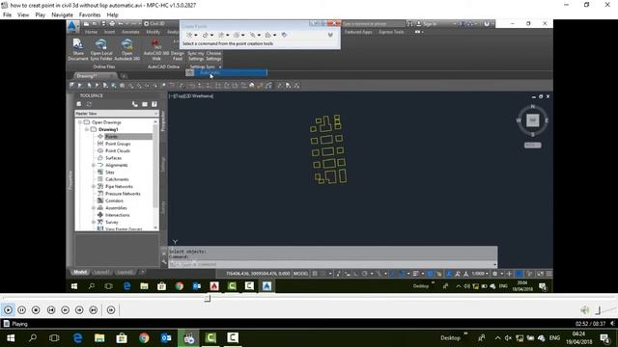Expand the Pipe Networks tree node
The width and height of the screenshot is (618, 347).
click(x=94, y=186)
